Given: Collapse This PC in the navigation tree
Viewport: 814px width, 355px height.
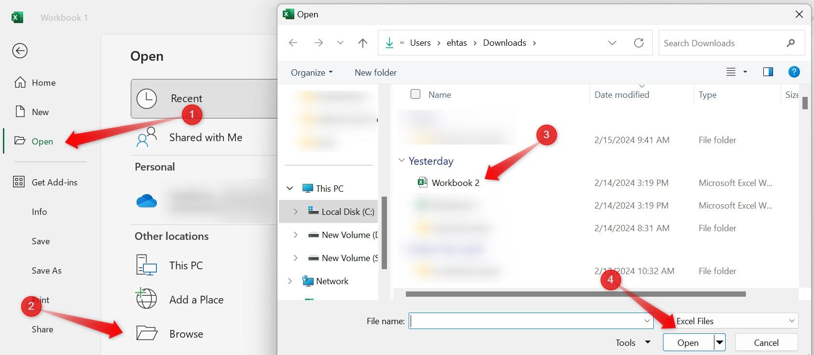Looking at the screenshot, I should click(x=290, y=188).
